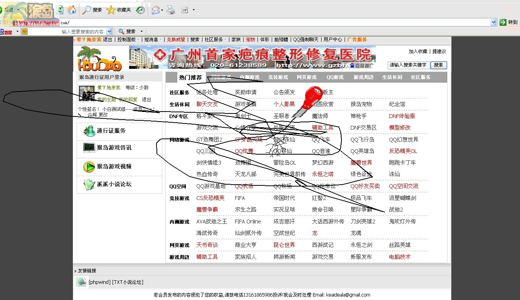This screenshot has width=520, height=300.
Task: Open the 模型修改 forum link
Action: (400, 128)
